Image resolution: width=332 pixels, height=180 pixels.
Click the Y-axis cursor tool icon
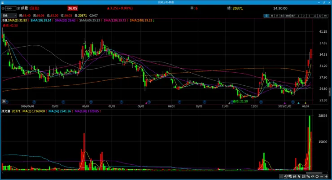click(308, 176)
